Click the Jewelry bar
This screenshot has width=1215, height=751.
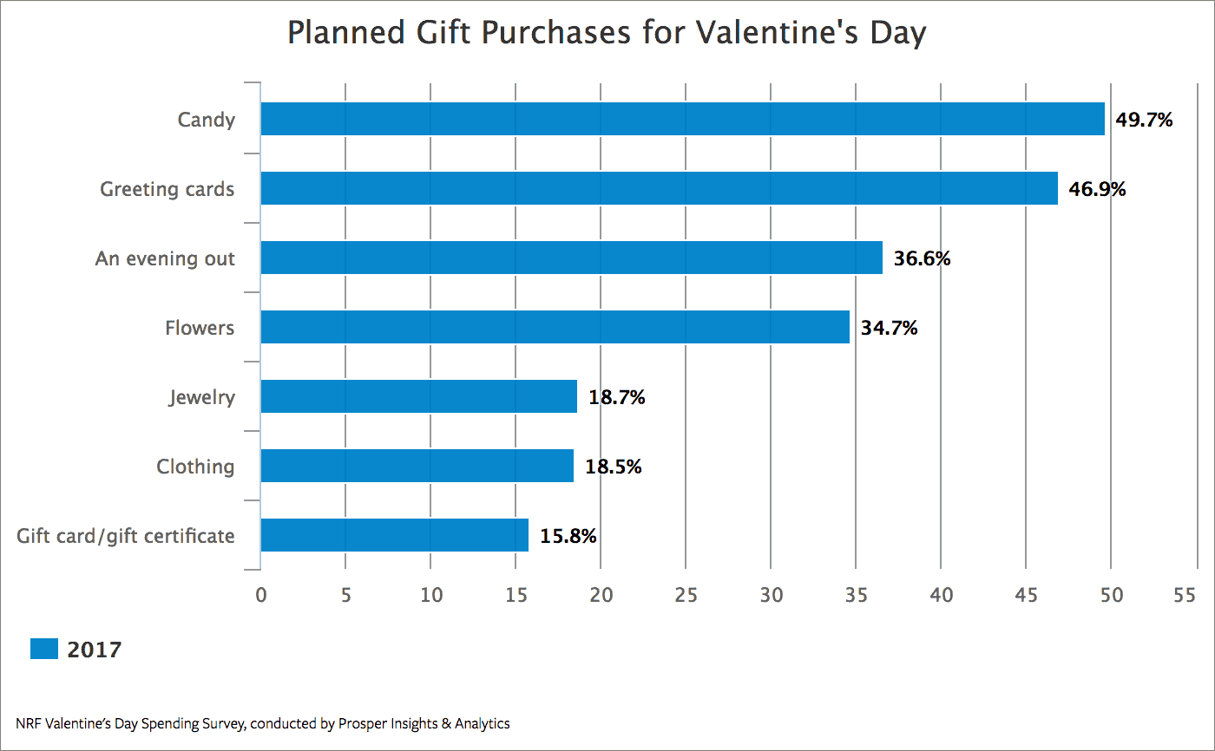(x=419, y=396)
